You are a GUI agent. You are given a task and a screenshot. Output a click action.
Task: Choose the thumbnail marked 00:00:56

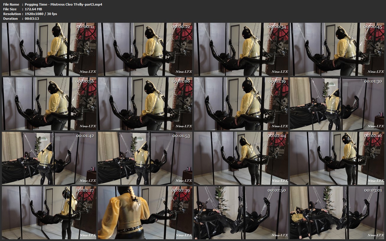[x=49, y=104]
